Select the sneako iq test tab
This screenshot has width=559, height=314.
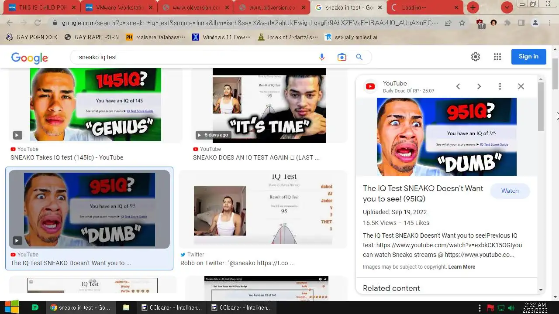point(349,7)
